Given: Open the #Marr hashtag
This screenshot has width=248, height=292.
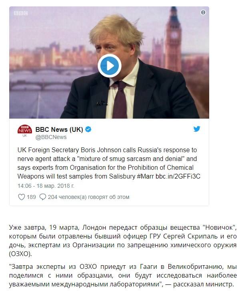Looking at the screenshot, I should (x=145, y=176).
